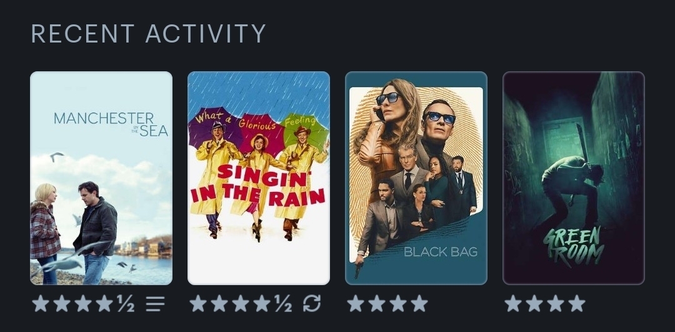The height and width of the screenshot is (332, 675).
Task: Click the 'Manchester by the Sea' title text
Action: pyautogui.click(x=111, y=124)
